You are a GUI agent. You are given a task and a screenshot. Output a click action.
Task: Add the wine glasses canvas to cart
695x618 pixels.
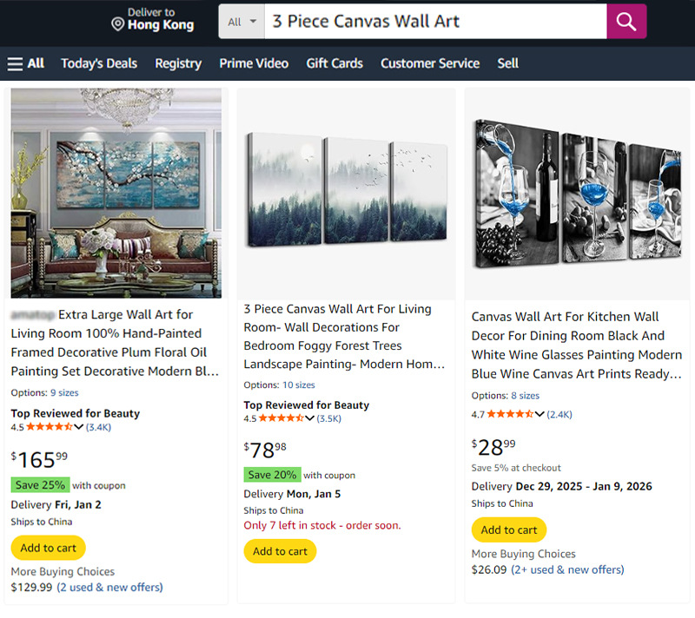[508, 529]
